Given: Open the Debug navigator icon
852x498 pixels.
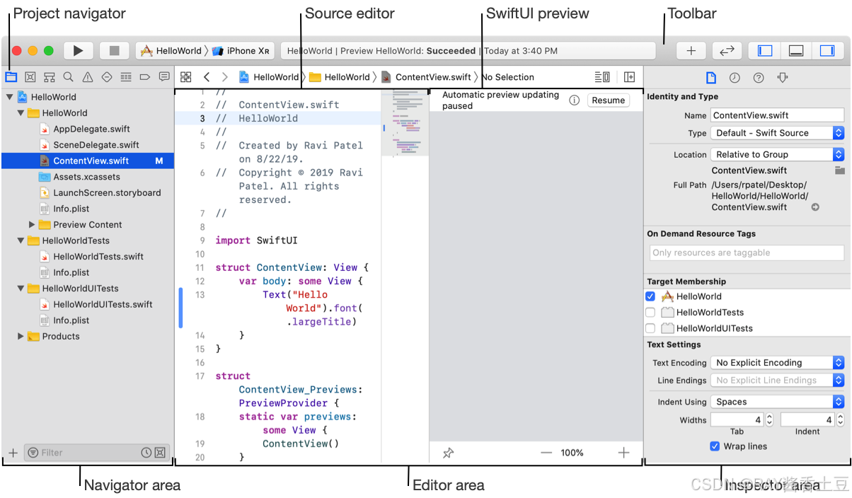Looking at the screenshot, I should (126, 77).
